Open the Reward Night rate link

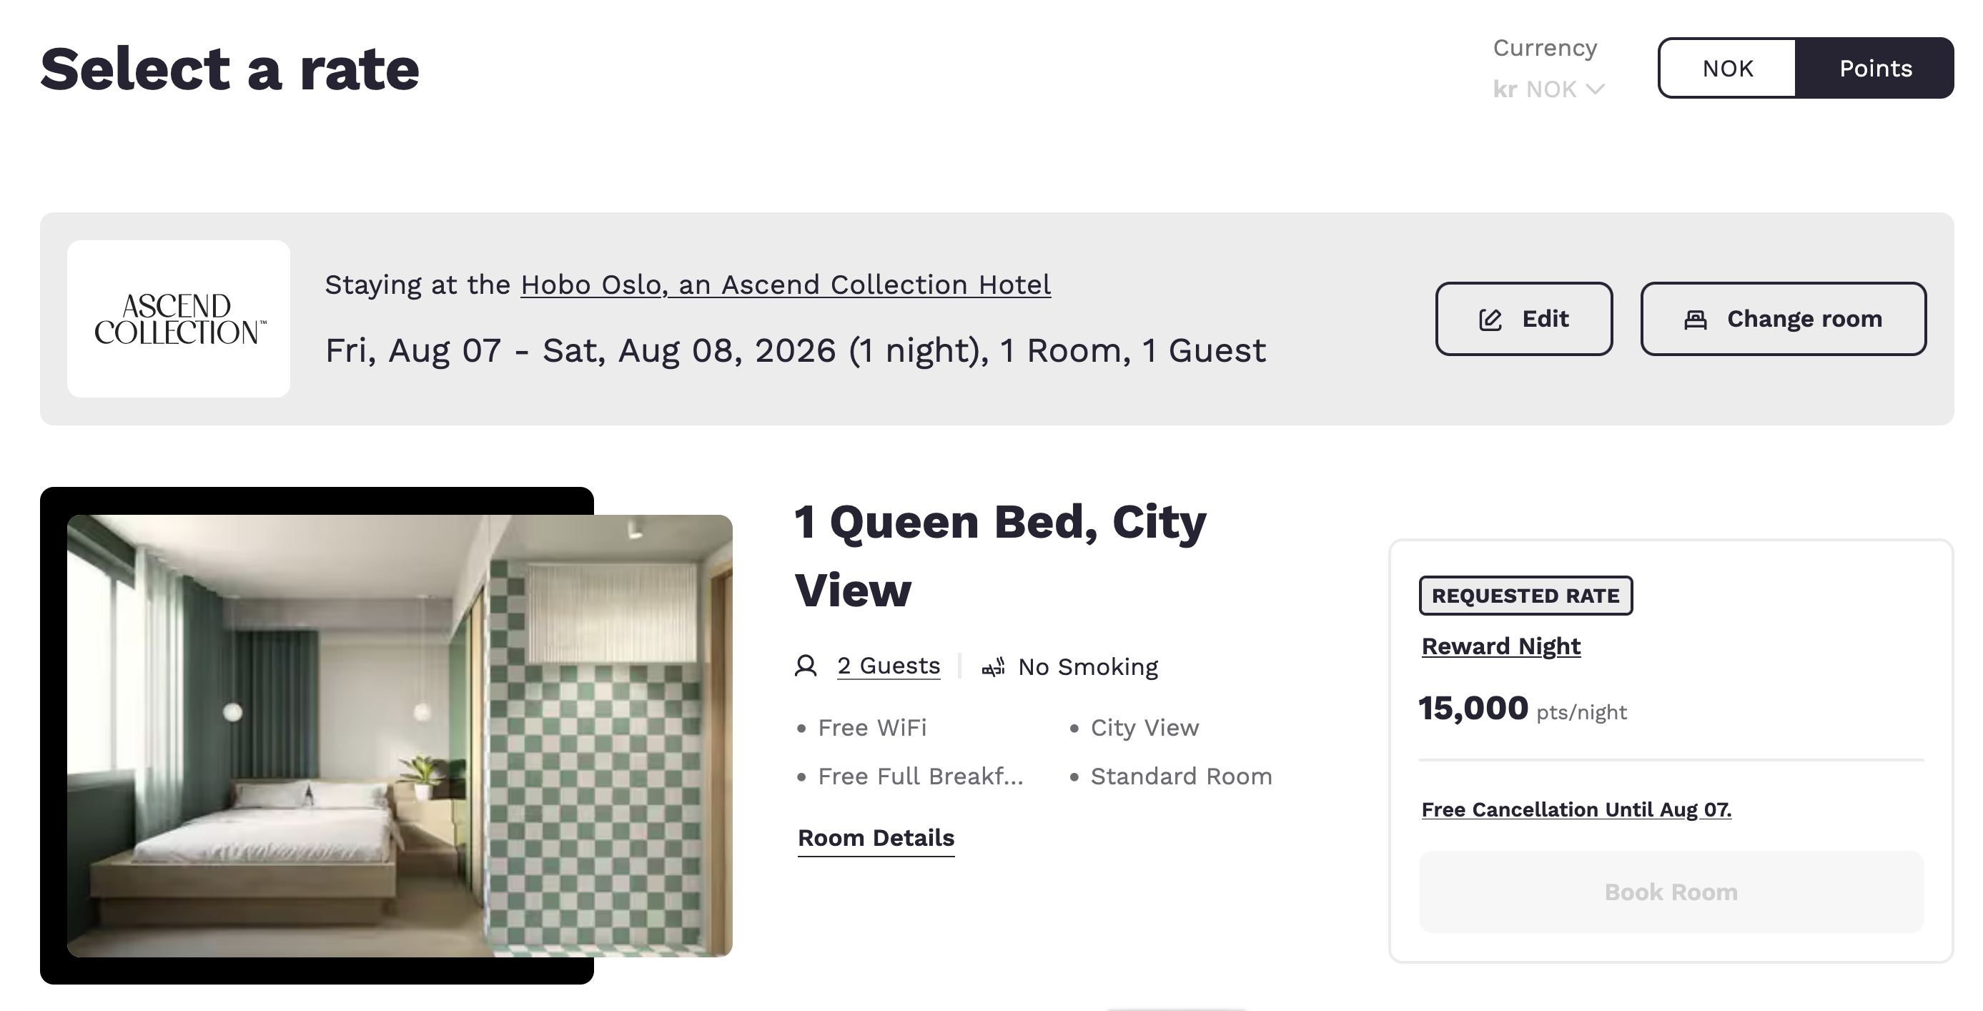click(x=1500, y=646)
